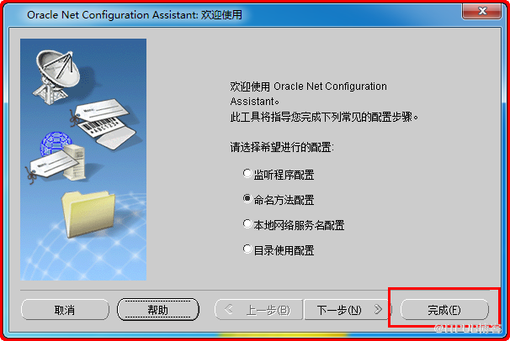Click the server tower illustration

pyautogui.click(x=76, y=162)
